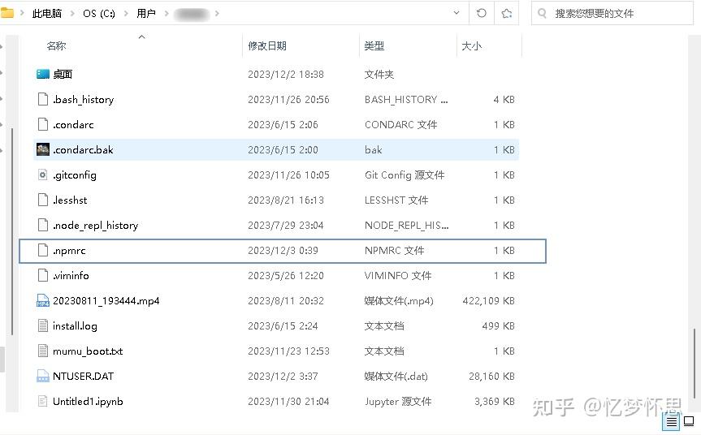
Task: Open address bar history dropdown
Action: point(457,13)
